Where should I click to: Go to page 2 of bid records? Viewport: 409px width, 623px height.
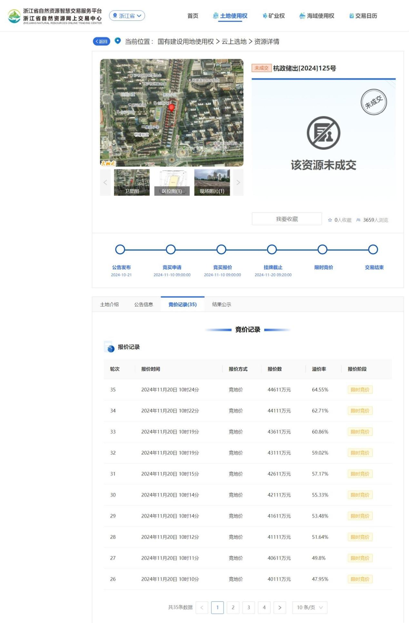(x=233, y=608)
